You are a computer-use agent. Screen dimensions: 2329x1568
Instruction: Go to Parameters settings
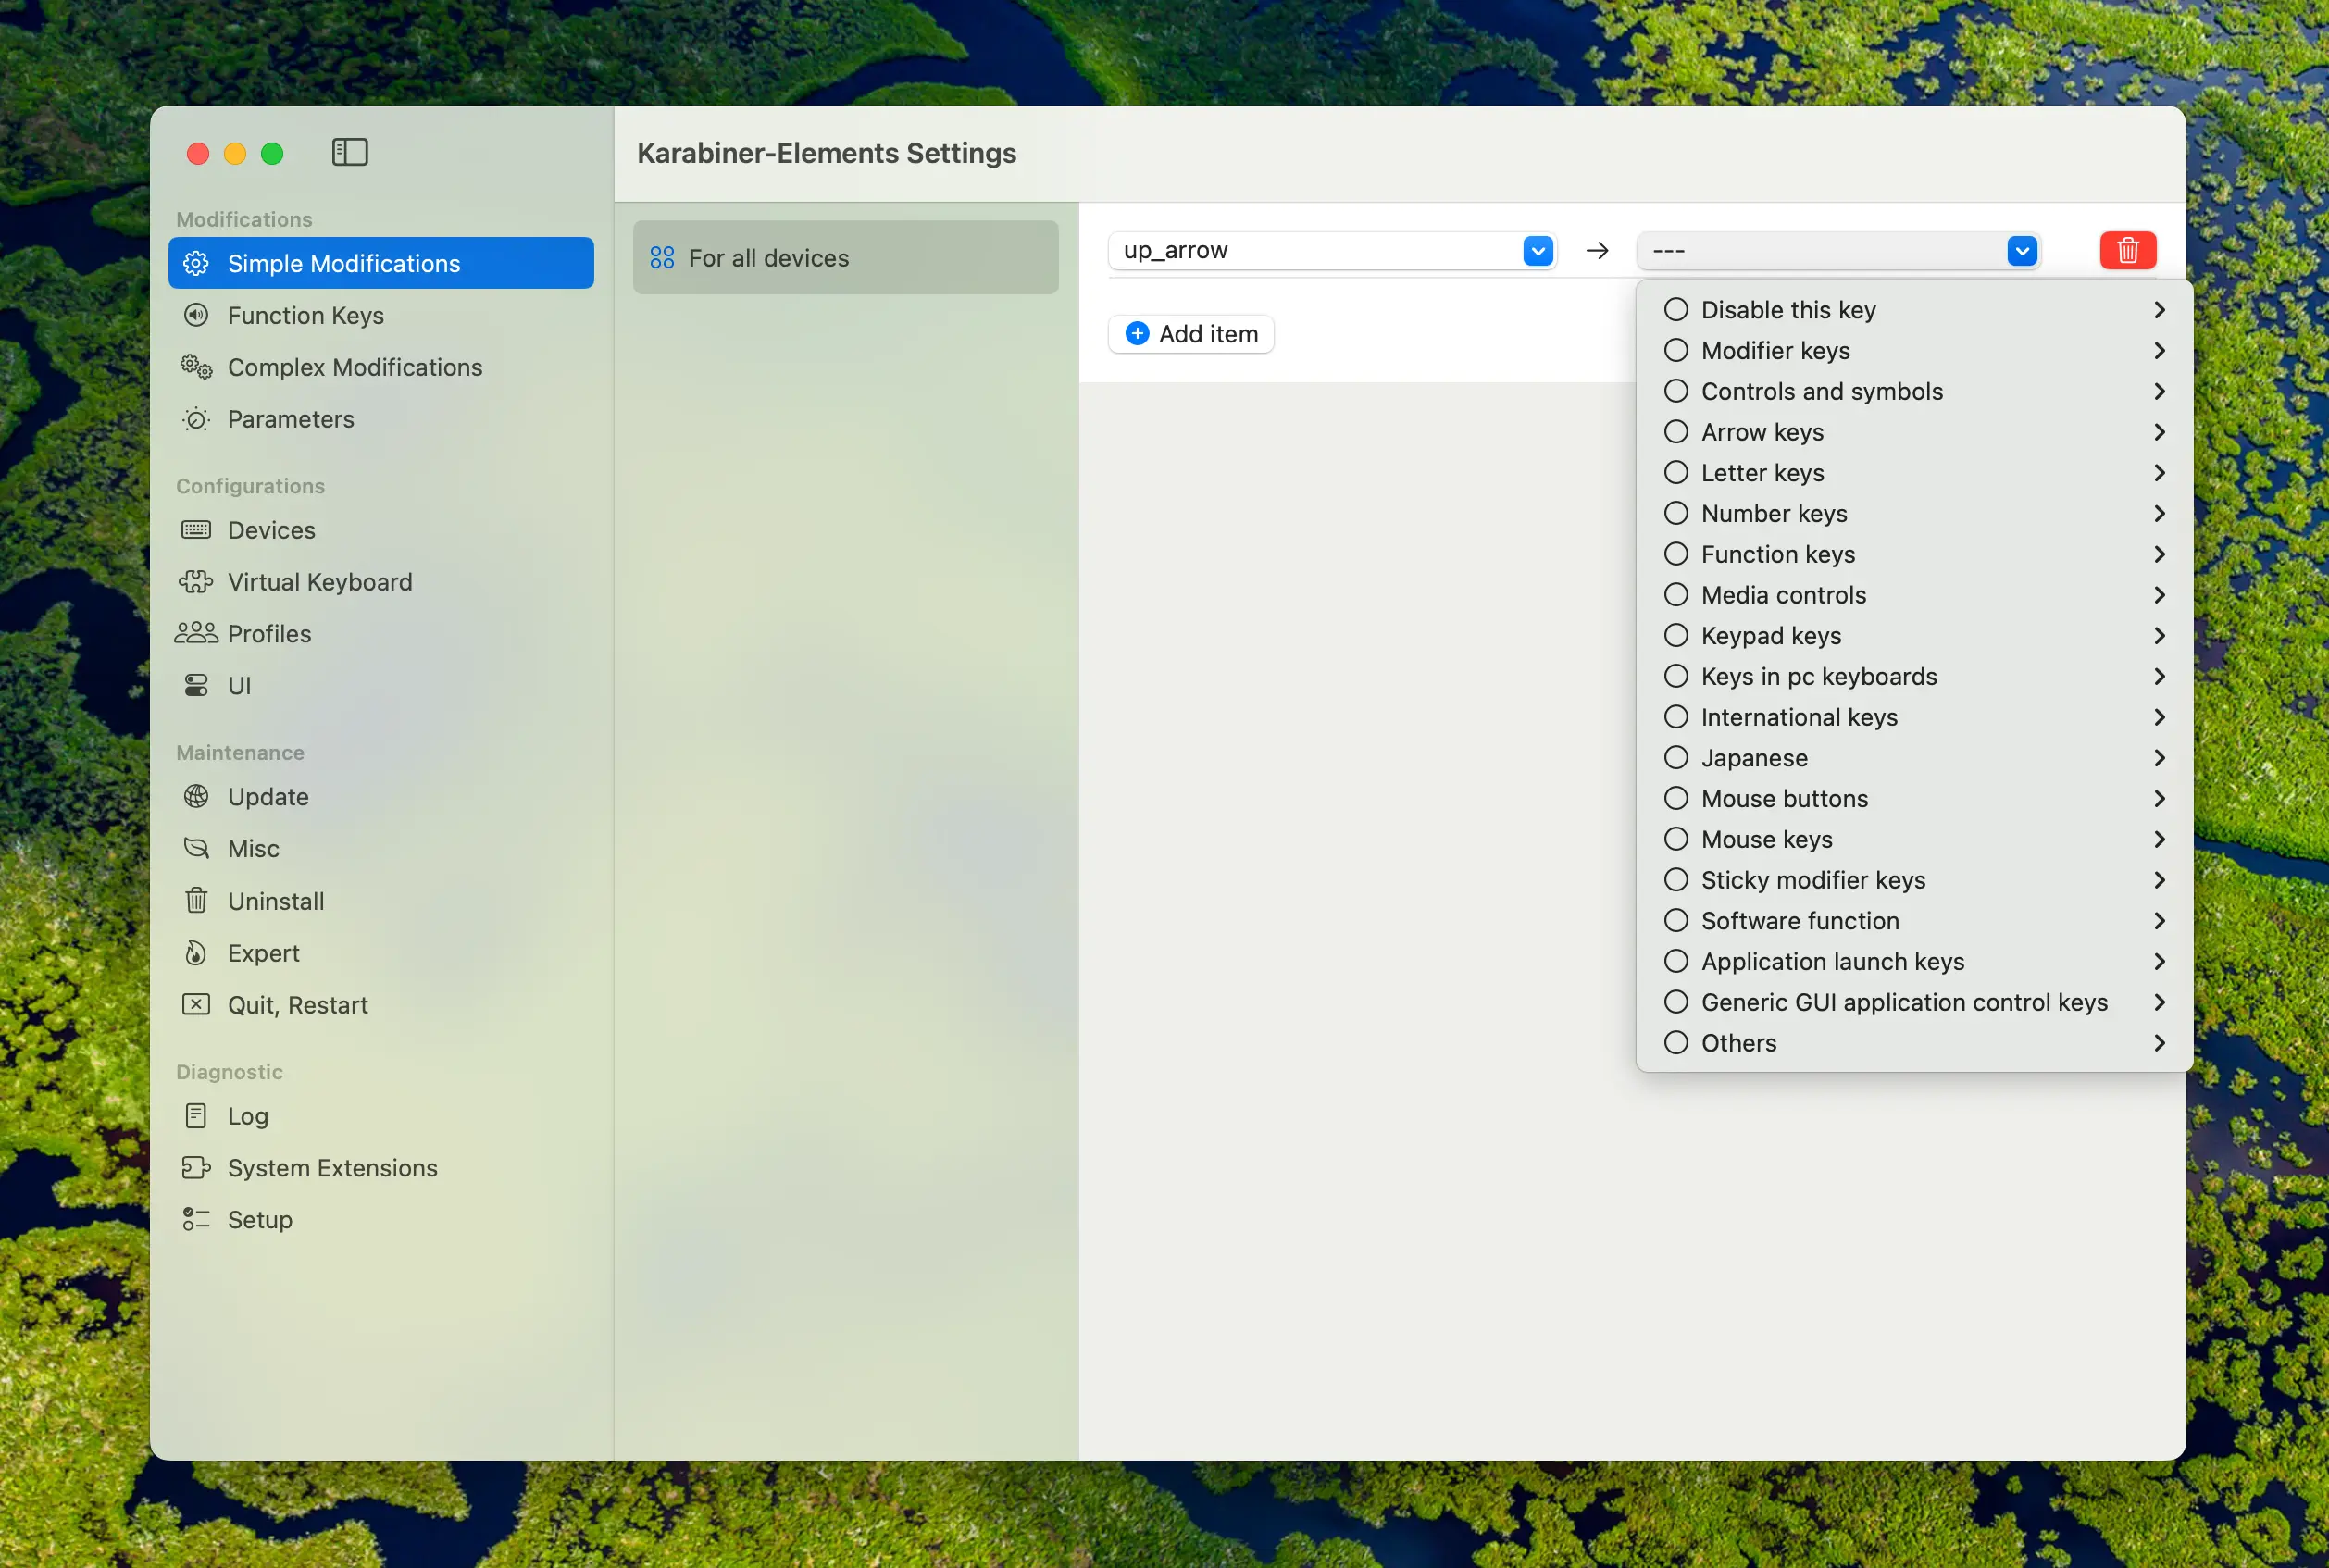[x=381, y=419]
